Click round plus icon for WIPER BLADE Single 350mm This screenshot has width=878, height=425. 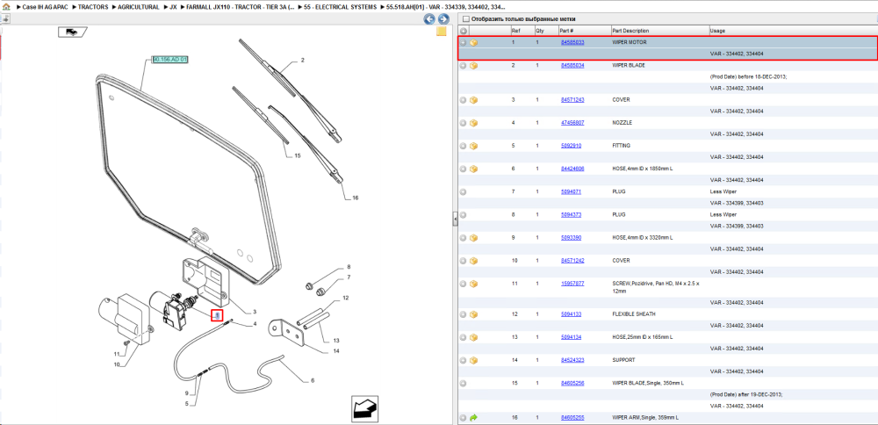coord(463,384)
